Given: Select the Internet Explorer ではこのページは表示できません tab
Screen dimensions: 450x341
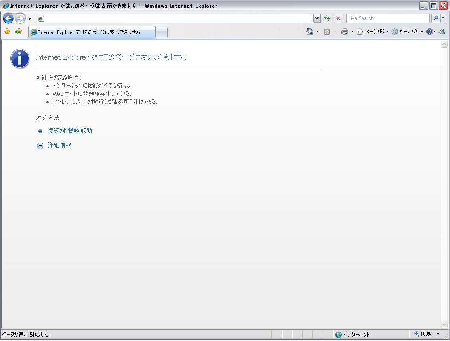Looking at the screenshot, I should pyautogui.click(x=92, y=32).
